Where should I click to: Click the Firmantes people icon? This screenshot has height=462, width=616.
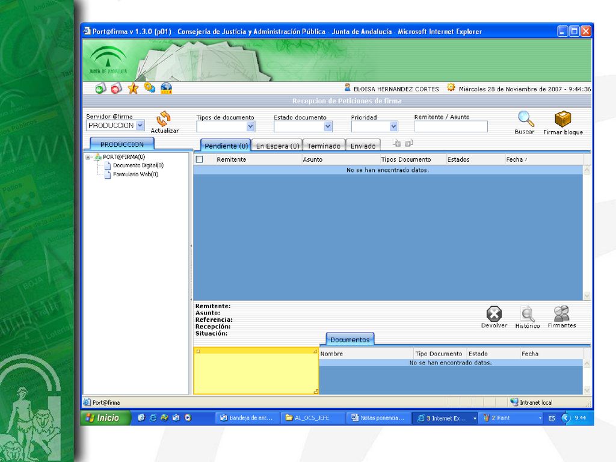point(561,314)
